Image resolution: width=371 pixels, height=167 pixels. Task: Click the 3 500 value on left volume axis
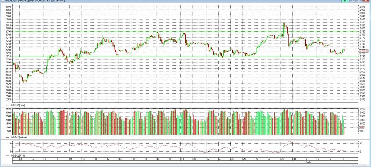point(8,109)
